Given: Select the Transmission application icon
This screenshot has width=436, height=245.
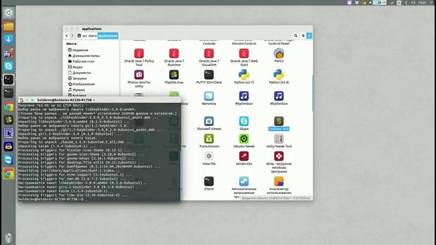Looking at the screenshot, I should pyautogui.click(x=209, y=139).
